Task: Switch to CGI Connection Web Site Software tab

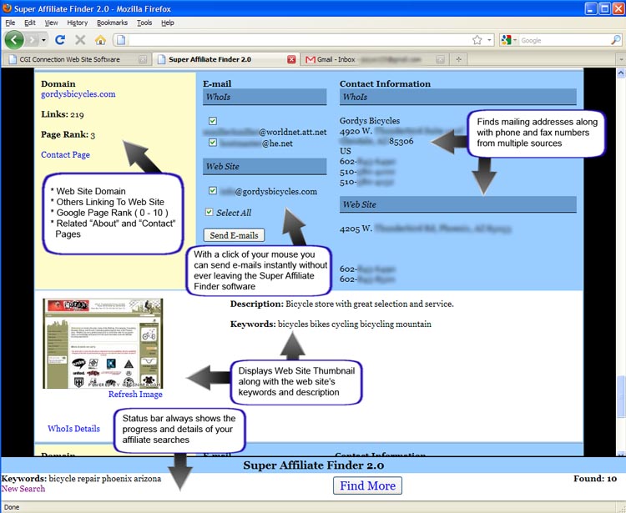Action: 76,59
